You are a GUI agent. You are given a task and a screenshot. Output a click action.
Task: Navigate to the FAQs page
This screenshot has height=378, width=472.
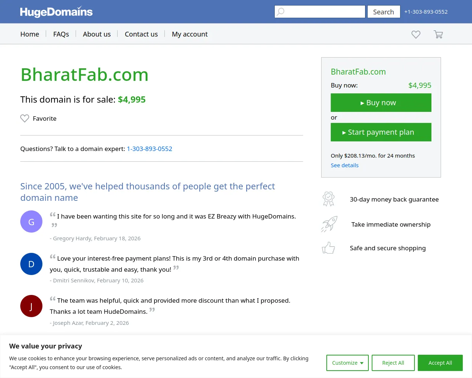click(61, 34)
